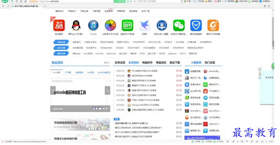
Task: Click the browser home icon
Action: pyautogui.click(x=21, y=1)
